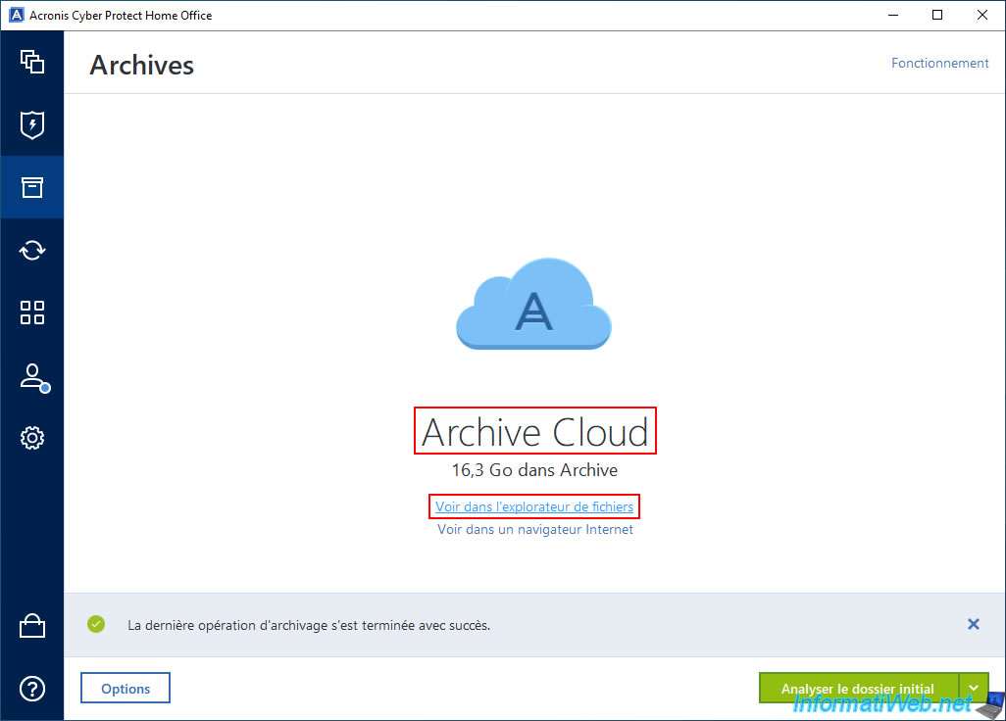Click the Acronis app icon in title bar
The image size is (1006, 721).
[15, 15]
